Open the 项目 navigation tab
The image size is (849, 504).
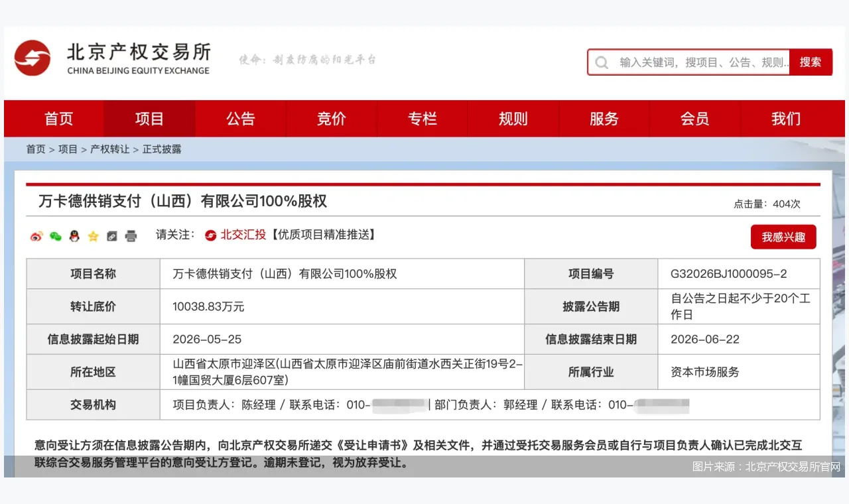click(149, 119)
